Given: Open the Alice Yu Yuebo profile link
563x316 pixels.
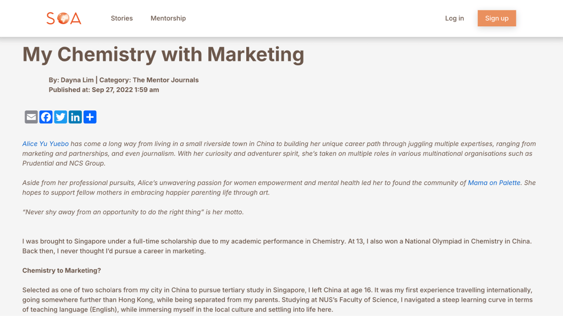Looking at the screenshot, I should tap(46, 144).
